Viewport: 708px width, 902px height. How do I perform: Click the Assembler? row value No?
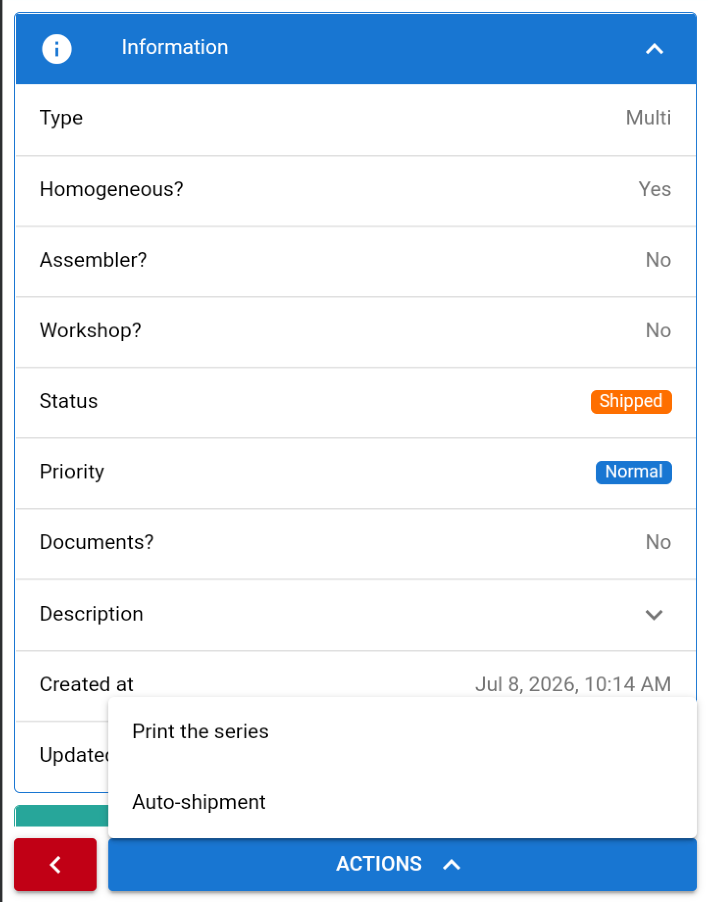pyautogui.click(x=658, y=260)
